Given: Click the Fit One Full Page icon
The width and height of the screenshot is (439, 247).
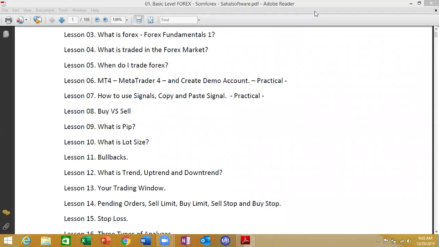Looking at the screenshot, I should coord(150,20).
